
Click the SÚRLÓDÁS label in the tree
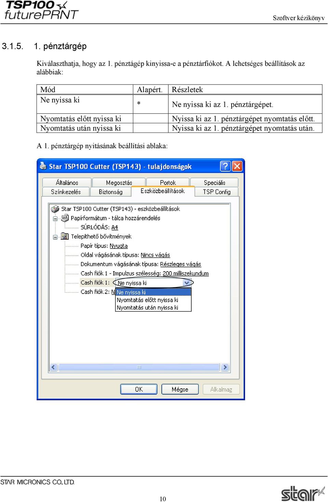tap(95, 227)
